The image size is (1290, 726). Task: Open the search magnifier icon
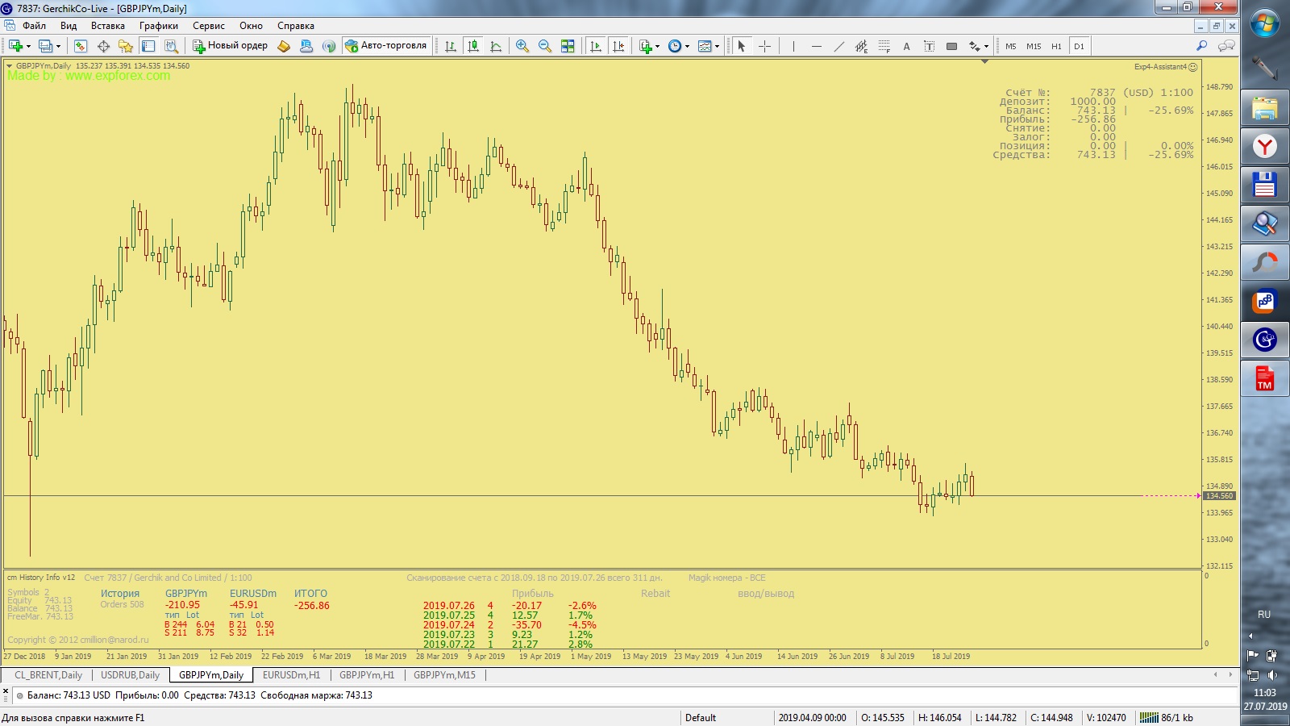click(x=1202, y=46)
